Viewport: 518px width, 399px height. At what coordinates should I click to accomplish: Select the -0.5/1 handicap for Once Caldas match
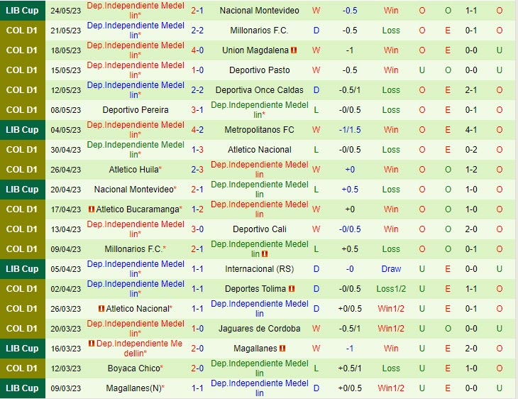(350, 90)
